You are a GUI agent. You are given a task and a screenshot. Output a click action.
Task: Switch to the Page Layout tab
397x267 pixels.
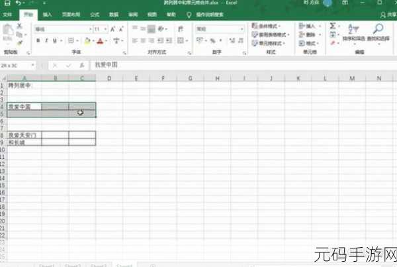tap(71, 15)
